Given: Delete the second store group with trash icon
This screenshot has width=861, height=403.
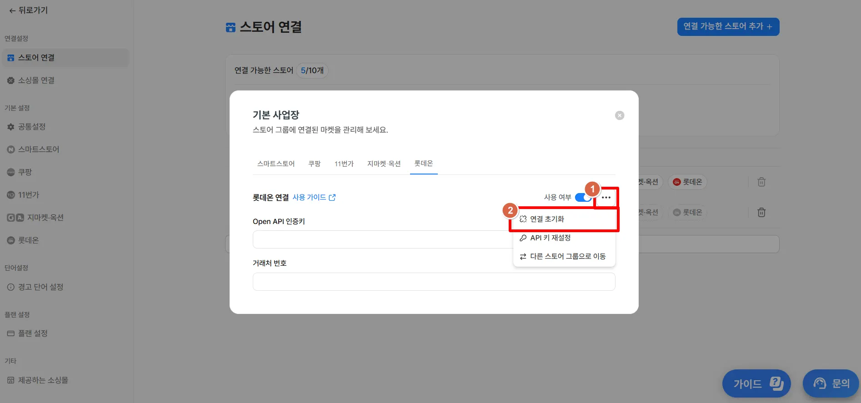Looking at the screenshot, I should (x=761, y=212).
